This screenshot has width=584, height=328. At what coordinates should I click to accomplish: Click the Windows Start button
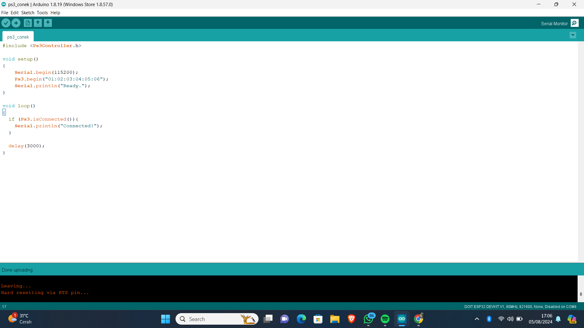click(x=165, y=319)
